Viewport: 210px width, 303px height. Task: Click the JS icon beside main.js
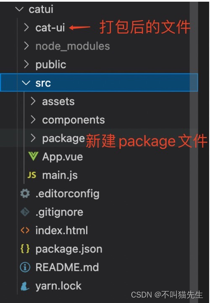point(32,175)
